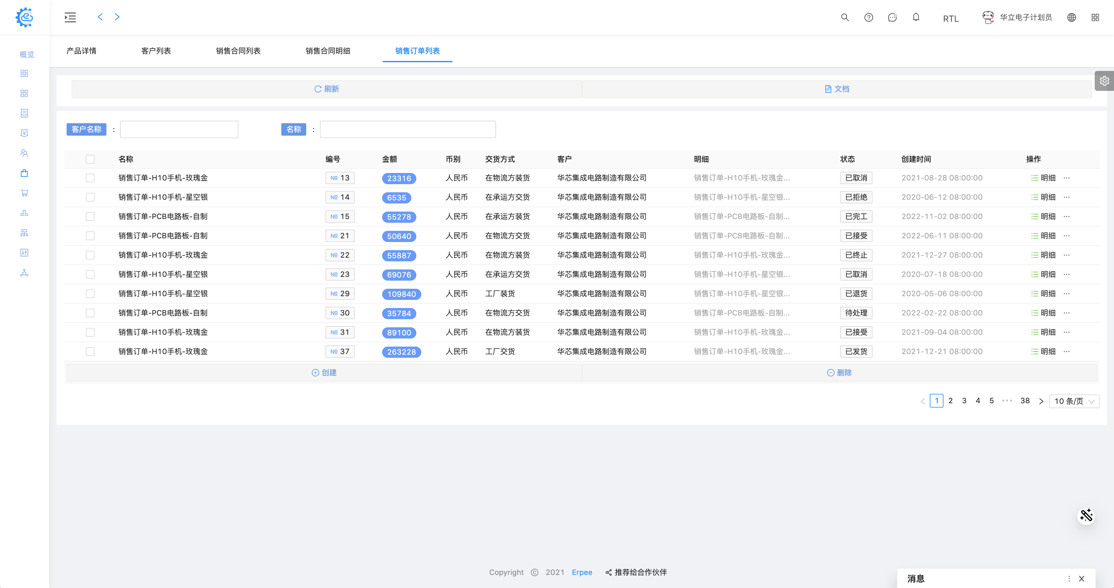Focus the 客户名称 filter input field

click(179, 129)
